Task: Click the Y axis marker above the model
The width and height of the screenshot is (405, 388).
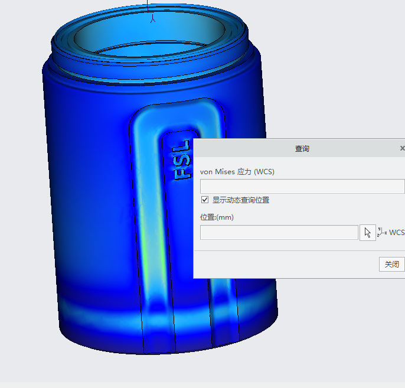Action: (x=152, y=19)
